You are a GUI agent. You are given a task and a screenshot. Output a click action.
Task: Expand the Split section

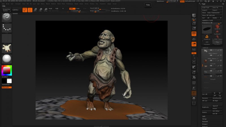pos(204,116)
